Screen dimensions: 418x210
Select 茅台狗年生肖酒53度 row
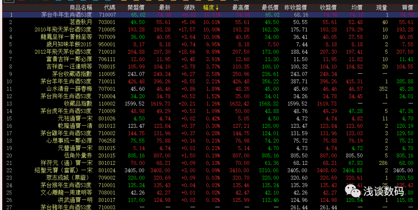click(210, 96)
